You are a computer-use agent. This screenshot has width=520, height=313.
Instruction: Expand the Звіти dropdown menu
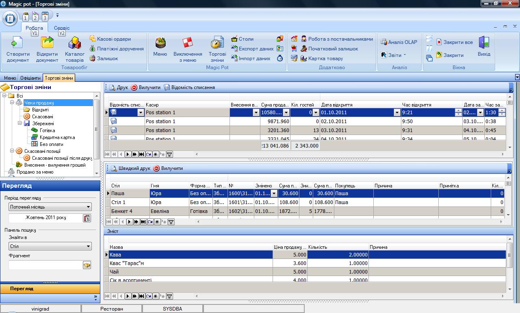click(x=394, y=55)
